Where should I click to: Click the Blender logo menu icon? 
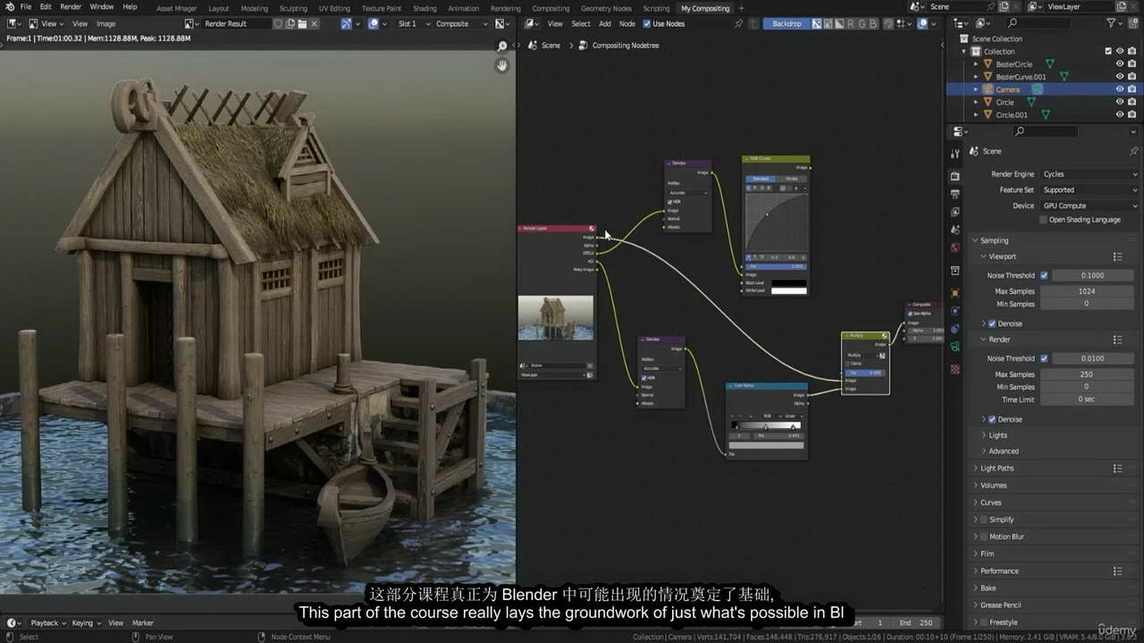coord(8,7)
